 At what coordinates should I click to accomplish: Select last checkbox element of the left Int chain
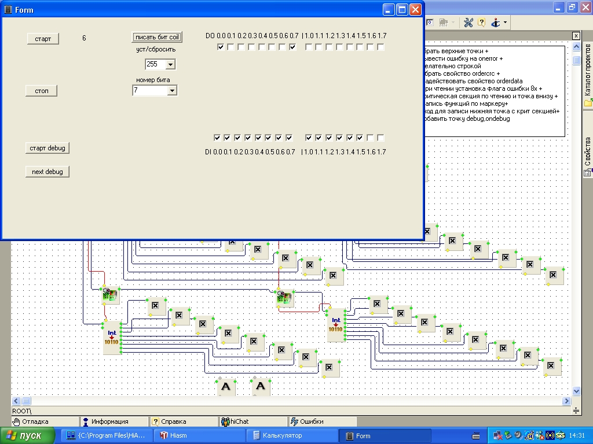(329, 368)
